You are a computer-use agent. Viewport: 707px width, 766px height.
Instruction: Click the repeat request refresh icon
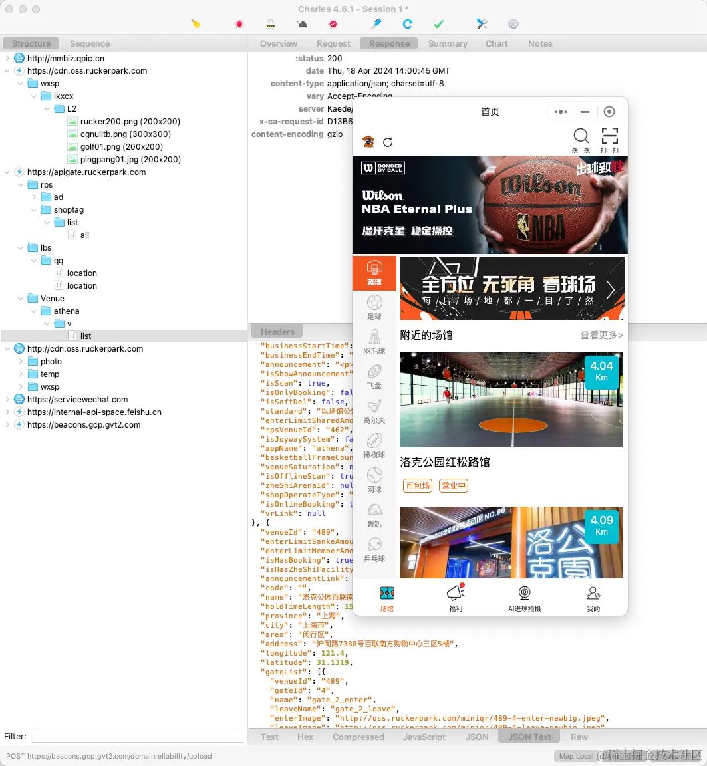[408, 24]
